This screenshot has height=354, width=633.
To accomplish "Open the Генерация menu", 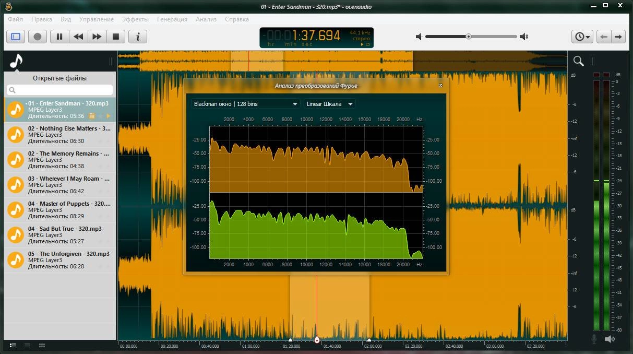I will click(172, 19).
